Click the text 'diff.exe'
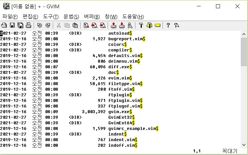Image resolution: width=248 pixels, height=155 pixels. (119, 67)
